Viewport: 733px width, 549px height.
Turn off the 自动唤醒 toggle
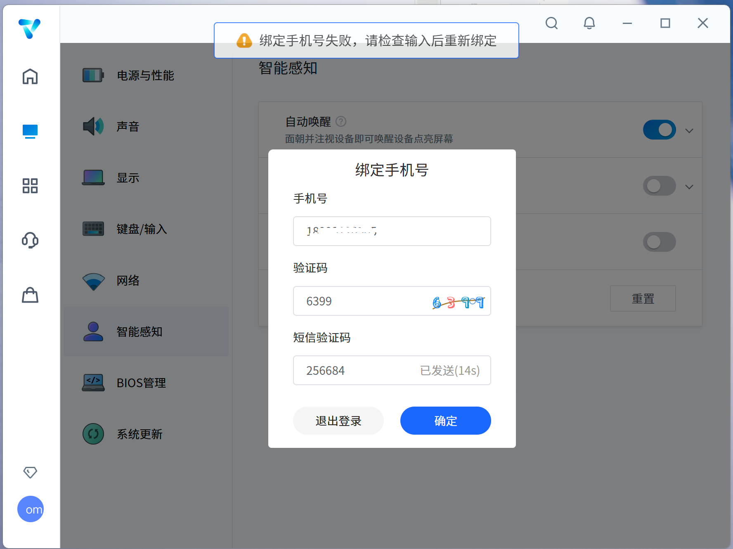click(x=659, y=130)
